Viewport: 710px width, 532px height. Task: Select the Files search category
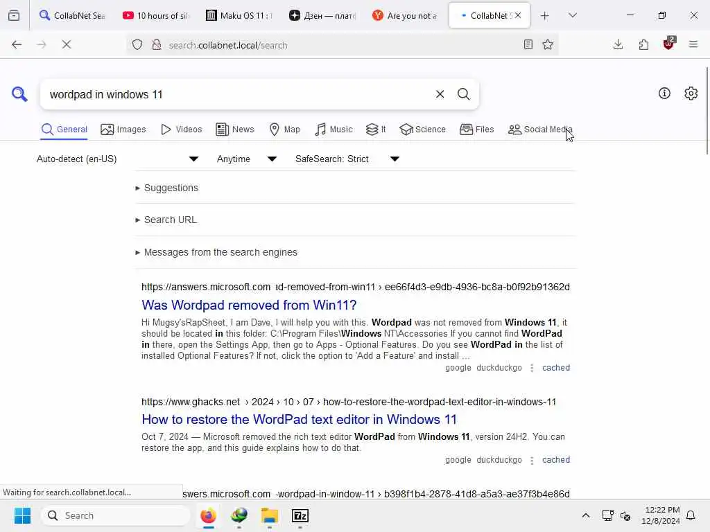477,130
